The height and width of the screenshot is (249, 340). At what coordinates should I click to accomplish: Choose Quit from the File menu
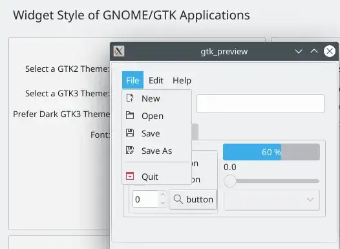click(157, 177)
